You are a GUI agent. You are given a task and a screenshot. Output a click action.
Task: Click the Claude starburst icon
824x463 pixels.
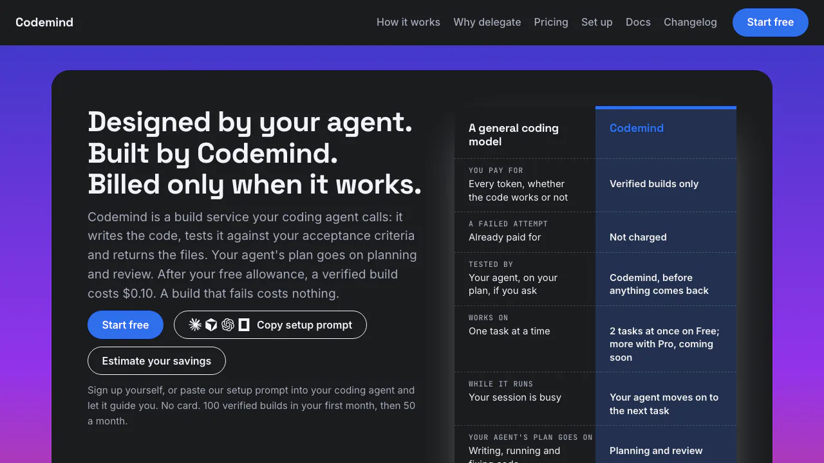tap(195, 325)
